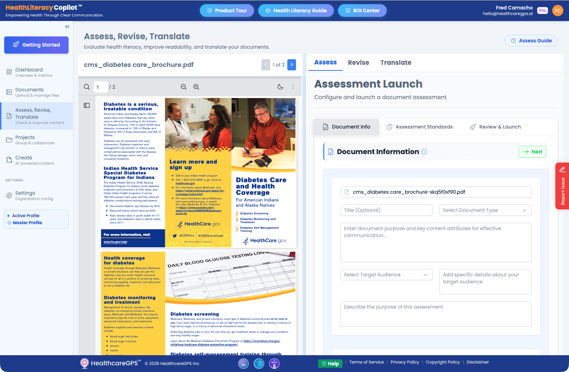
Task: Open the Select Document Type dropdown
Action: tap(485, 210)
